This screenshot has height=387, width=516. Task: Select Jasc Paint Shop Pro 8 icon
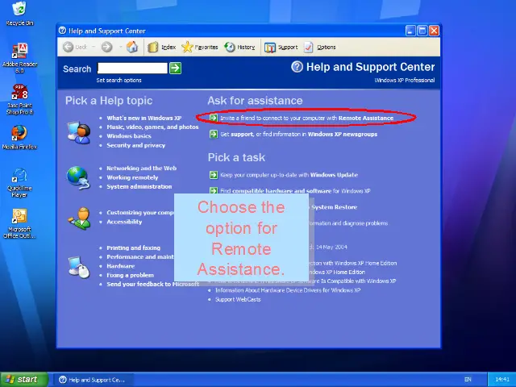pos(19,99)
